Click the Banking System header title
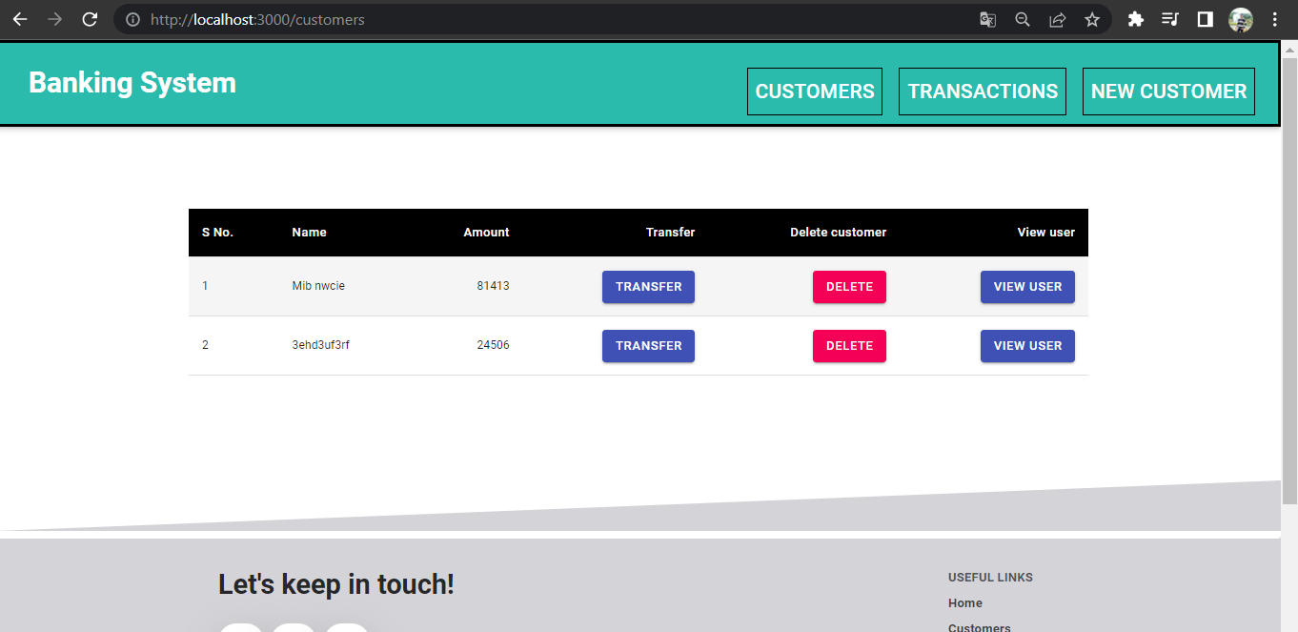 pos(132,83)
